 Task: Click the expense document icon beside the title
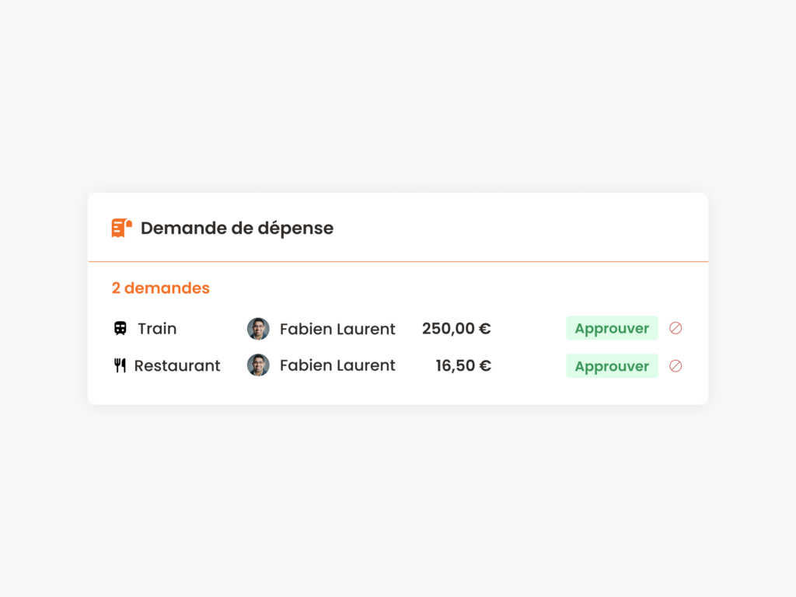pyautogui.click(x=120, y=228)
